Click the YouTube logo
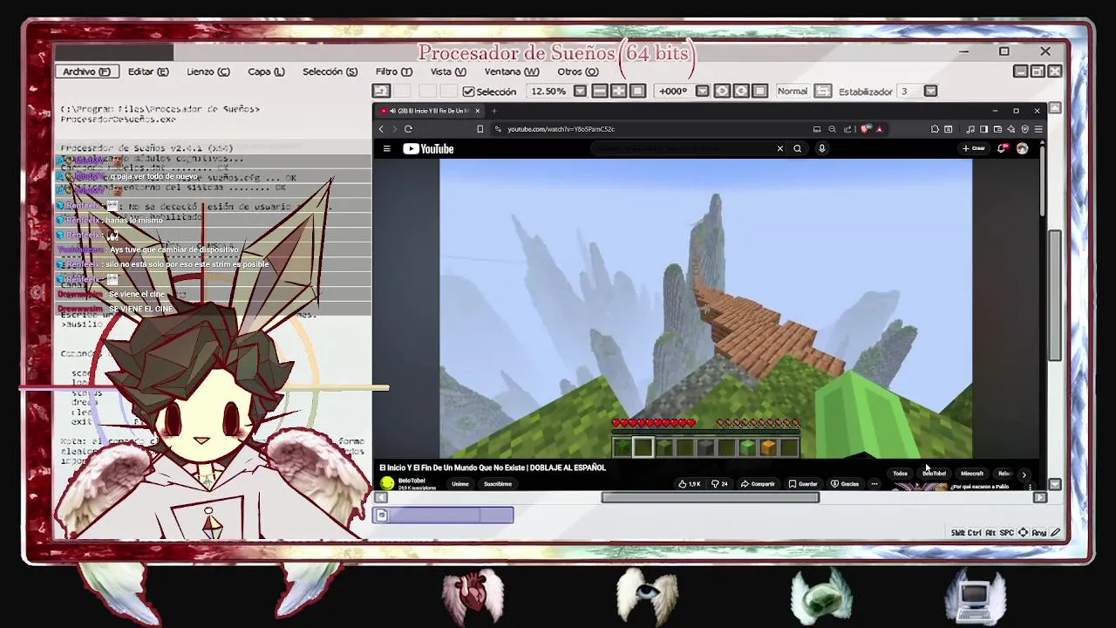 (428, 148)
